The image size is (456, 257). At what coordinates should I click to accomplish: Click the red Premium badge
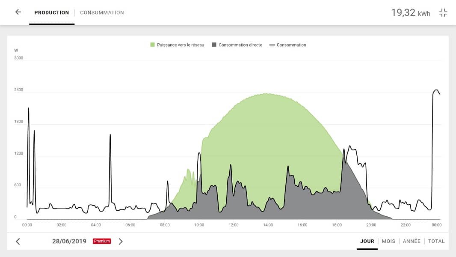102,242
